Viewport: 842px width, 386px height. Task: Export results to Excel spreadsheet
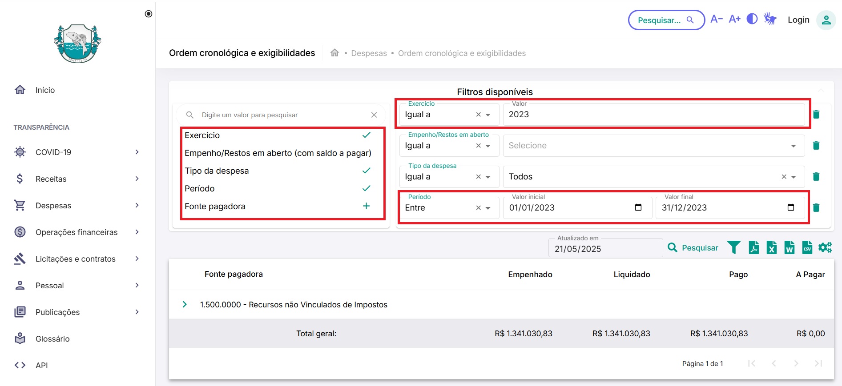(772, 247)
